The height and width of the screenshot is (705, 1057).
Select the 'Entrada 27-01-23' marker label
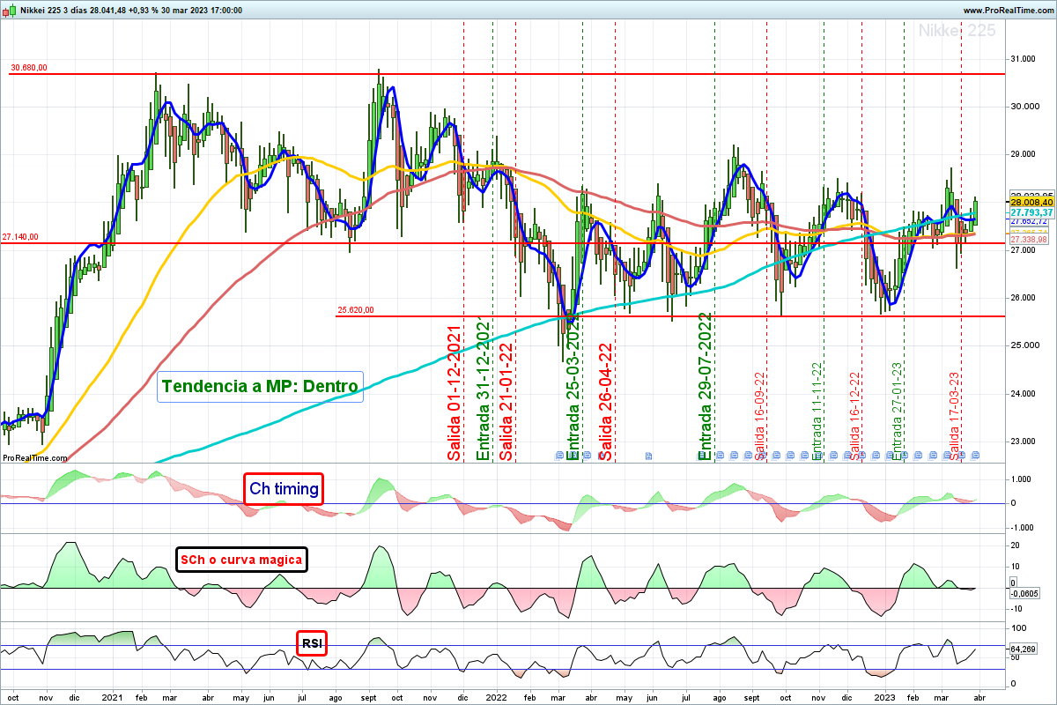(898, 411)
